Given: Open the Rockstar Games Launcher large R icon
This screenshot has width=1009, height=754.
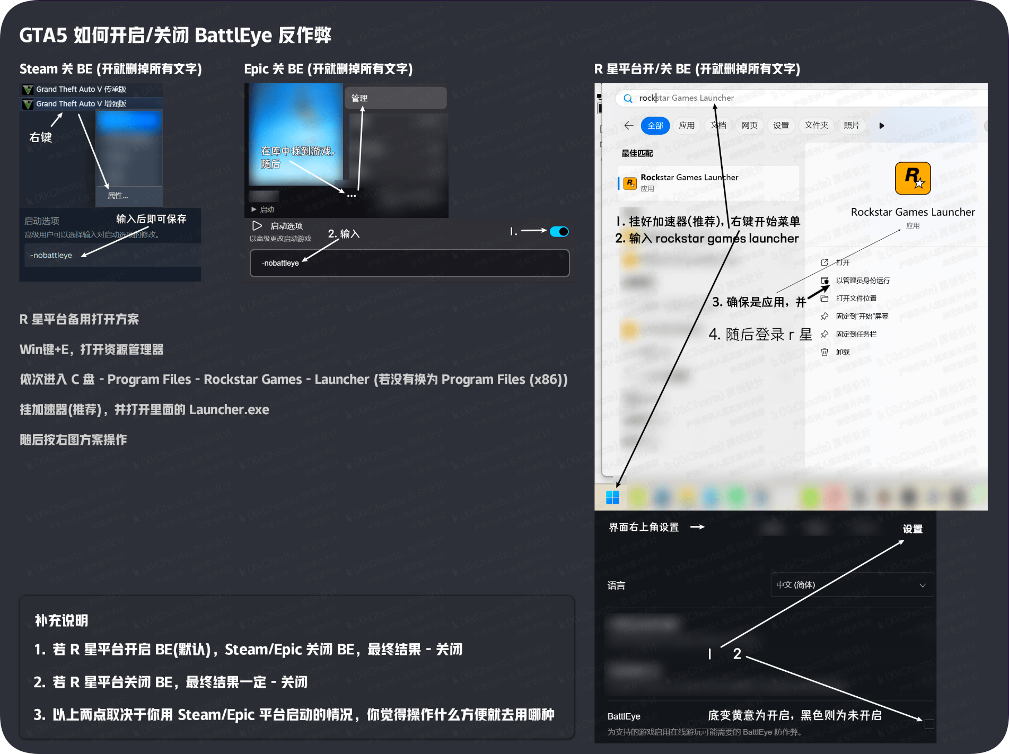Looking at the screenshot, I should coord(912,179).
